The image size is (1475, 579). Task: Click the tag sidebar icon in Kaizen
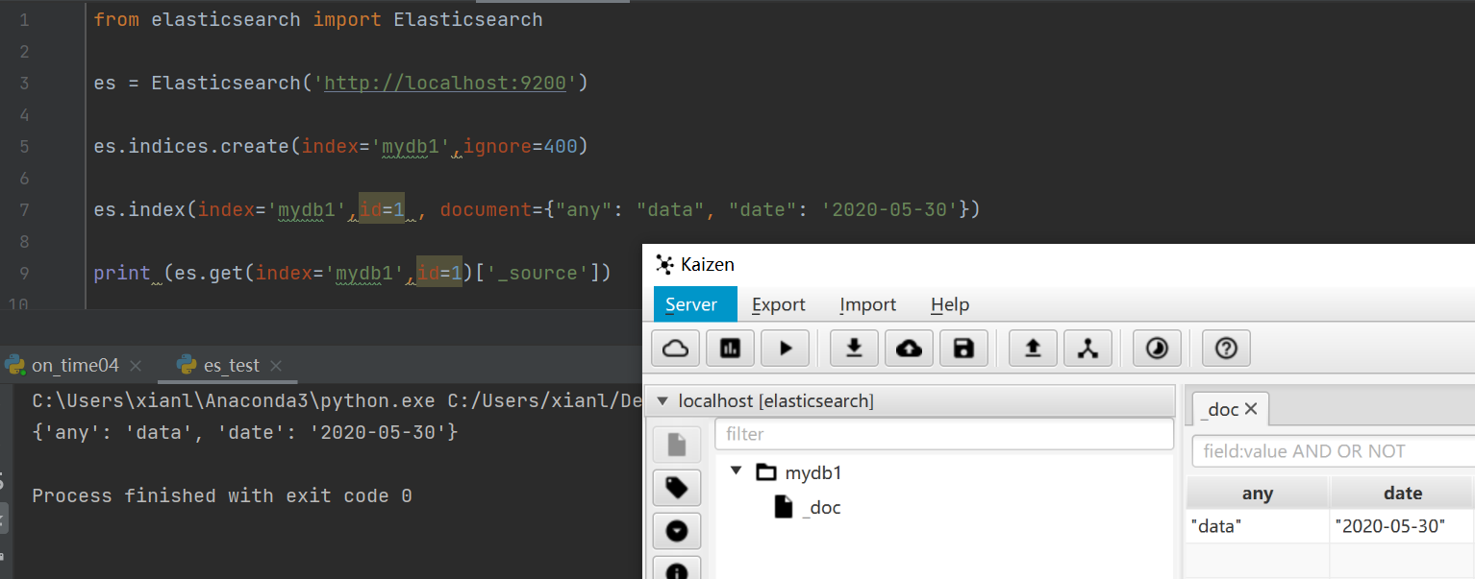(677, 488)
